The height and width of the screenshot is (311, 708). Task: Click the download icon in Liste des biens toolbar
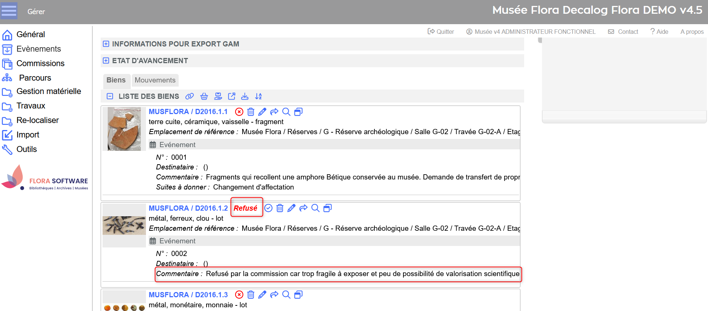click(245, 97)
